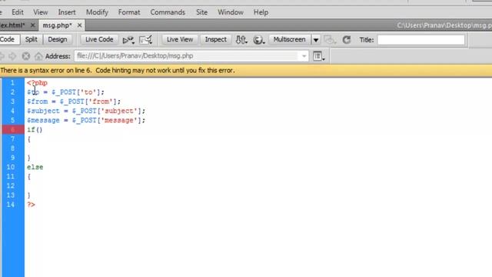The width and height of the screenshot is (492, 277).
Task: Click the Refresh design view icon
Action: pyautogui.click(x=347, y=40)
